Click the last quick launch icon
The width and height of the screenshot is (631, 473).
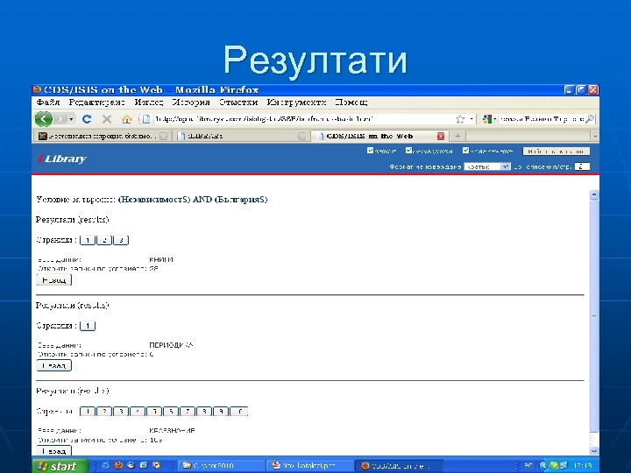156,465
